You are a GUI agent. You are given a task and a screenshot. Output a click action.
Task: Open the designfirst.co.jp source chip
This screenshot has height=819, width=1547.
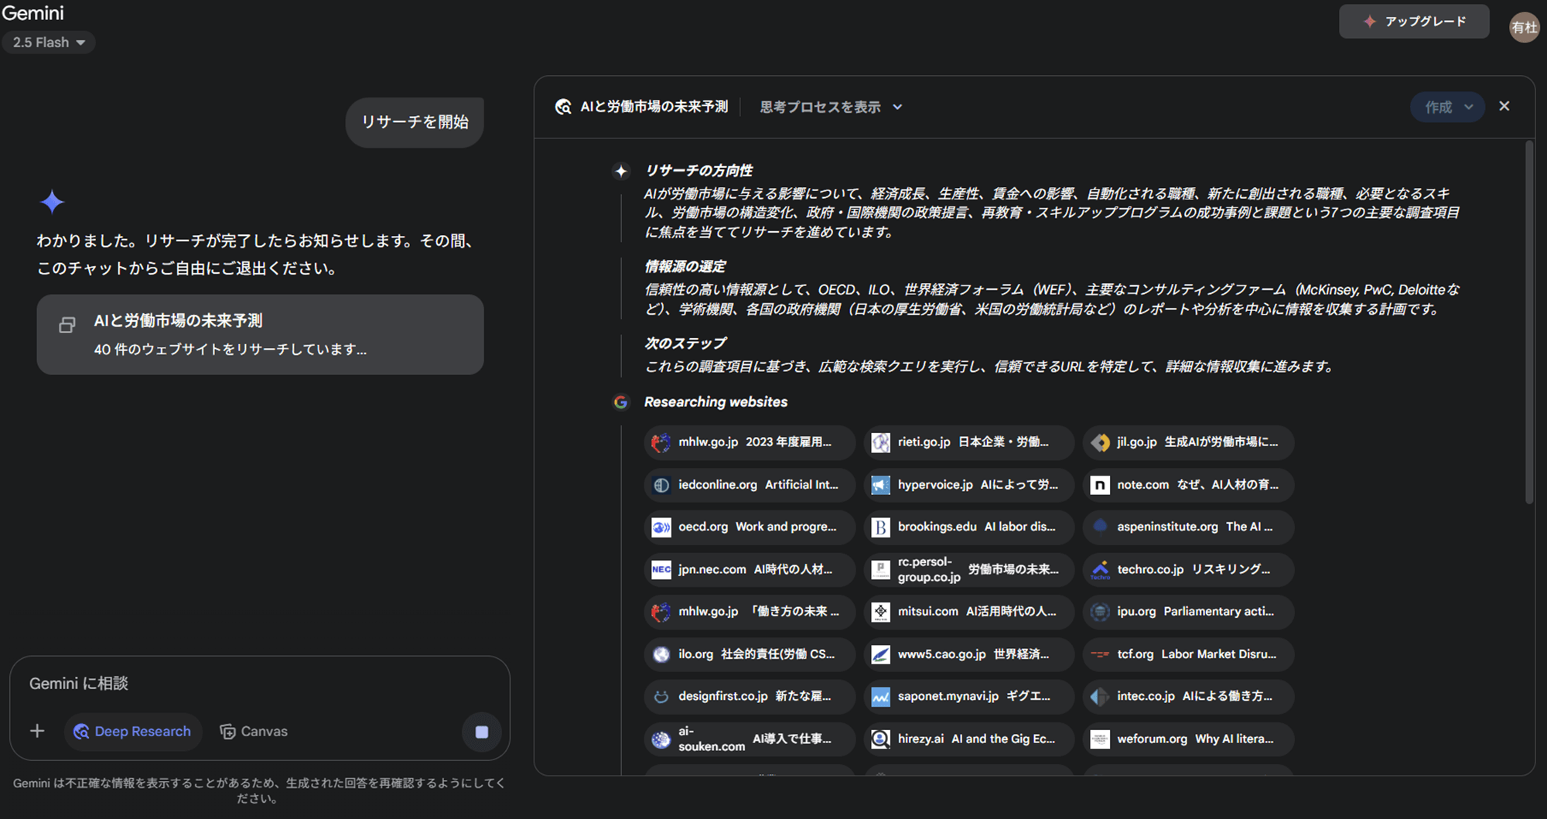pos(750,696)
